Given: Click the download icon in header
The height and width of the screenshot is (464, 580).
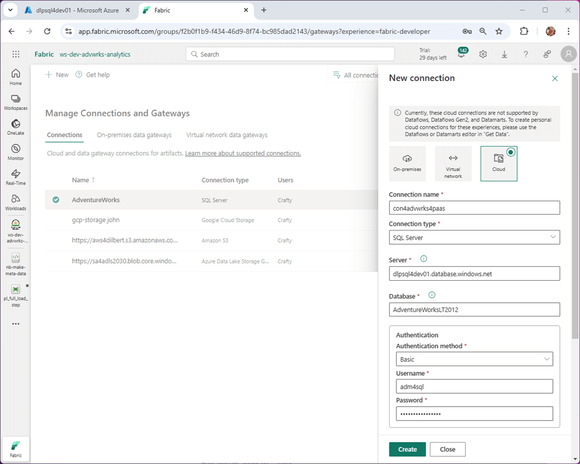Looking at the screenshot, I should [504, 54].
